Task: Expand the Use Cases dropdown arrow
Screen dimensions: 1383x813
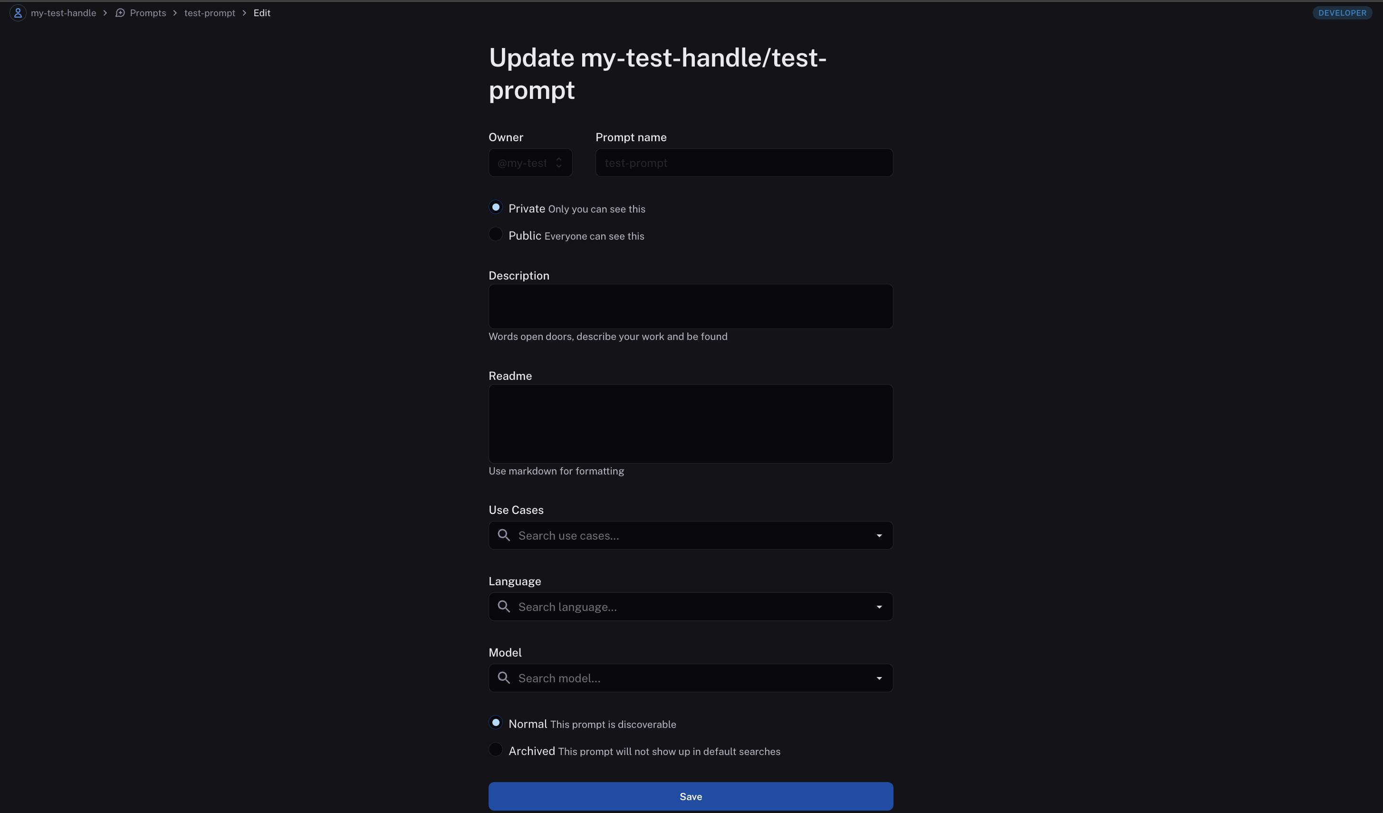Action: coord(879,536)
